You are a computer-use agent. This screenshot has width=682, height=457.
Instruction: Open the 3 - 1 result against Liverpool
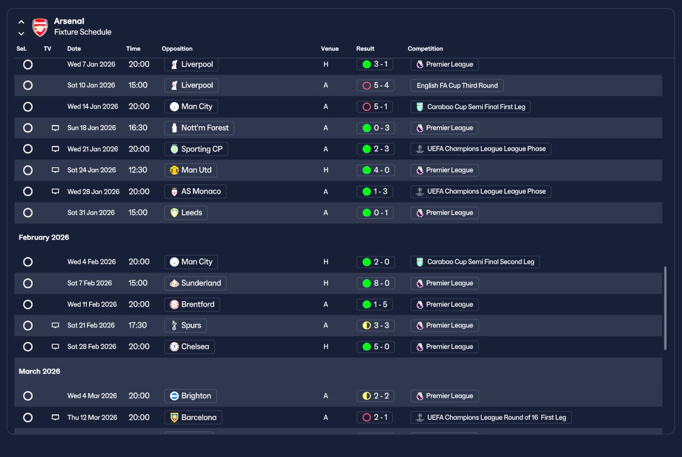pos(375,64)
